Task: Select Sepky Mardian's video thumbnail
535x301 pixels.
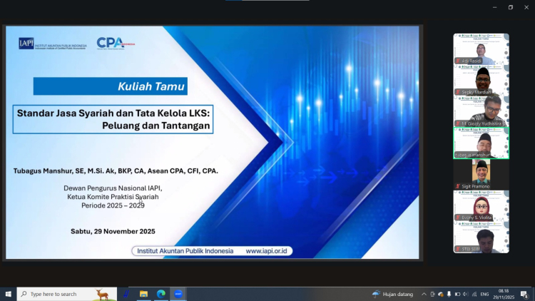Action: click(x=481, y=81)
